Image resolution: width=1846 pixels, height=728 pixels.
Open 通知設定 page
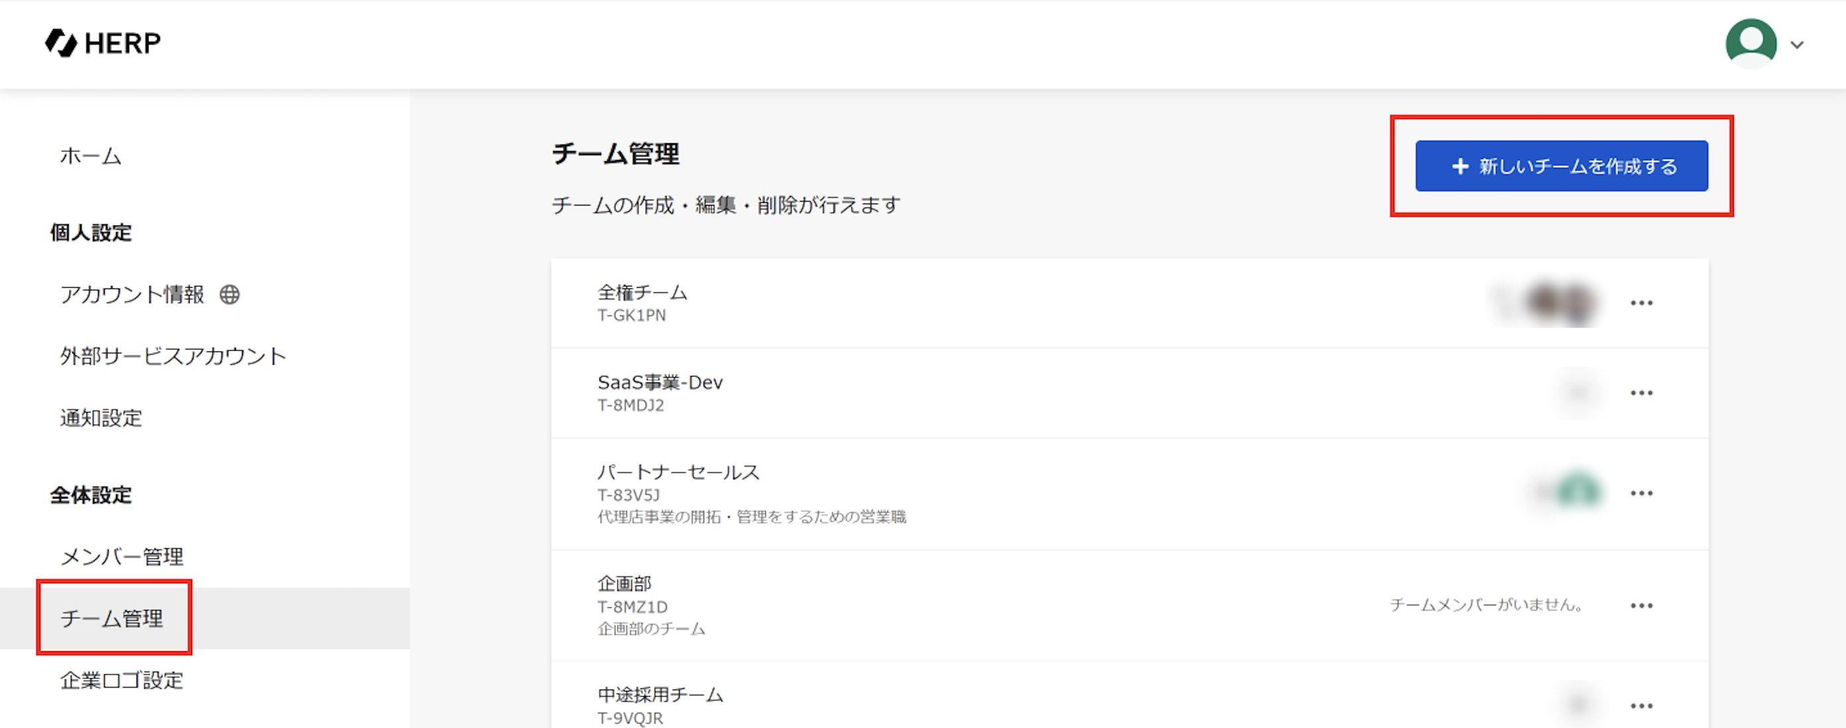[101, 418]
